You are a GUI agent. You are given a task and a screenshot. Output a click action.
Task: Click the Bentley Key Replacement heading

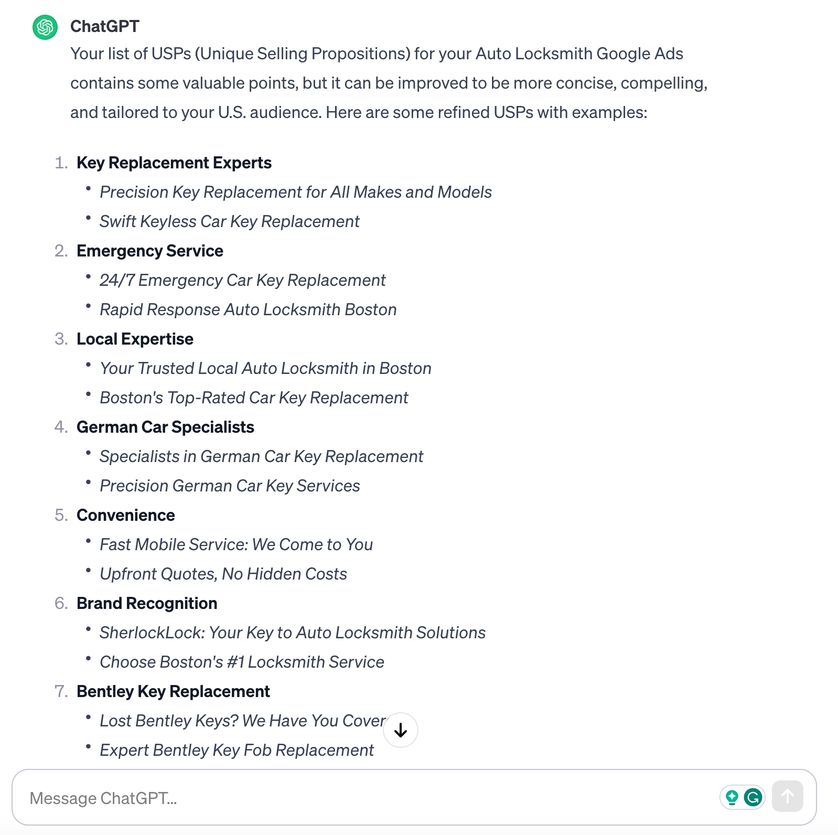173,692
